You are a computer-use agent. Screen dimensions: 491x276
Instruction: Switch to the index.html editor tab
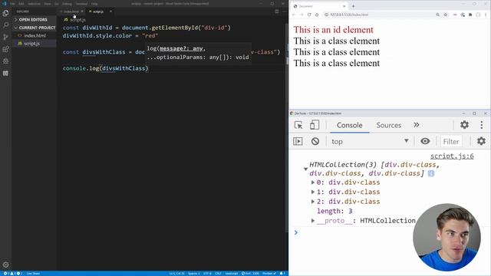coord(71,11)
